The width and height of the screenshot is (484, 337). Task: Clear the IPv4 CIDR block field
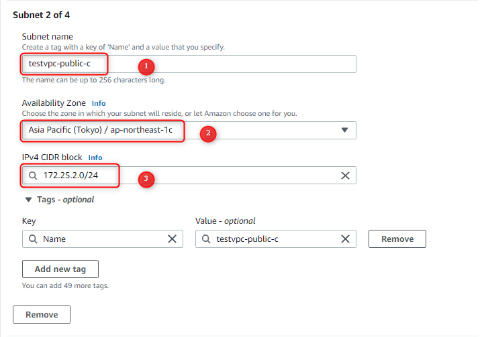pos(345,176)
